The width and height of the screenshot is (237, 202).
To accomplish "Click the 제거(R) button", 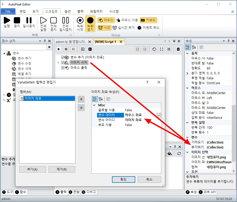I will pyautogui.click(x=62, y=169).
